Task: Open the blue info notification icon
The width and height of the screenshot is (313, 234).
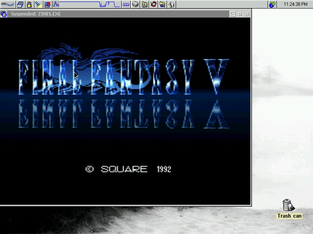Action: [272, 4]
